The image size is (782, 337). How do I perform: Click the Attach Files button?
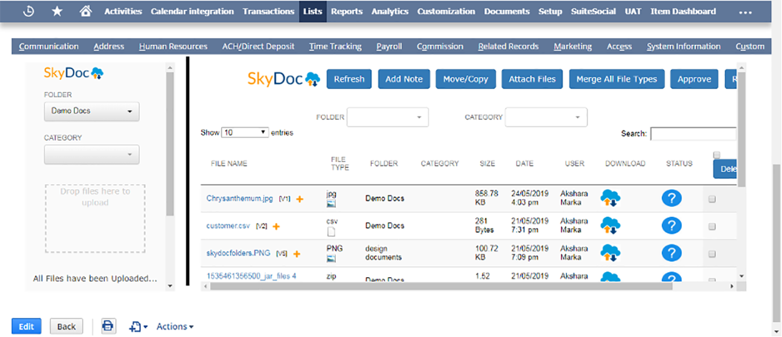(532, 79)
